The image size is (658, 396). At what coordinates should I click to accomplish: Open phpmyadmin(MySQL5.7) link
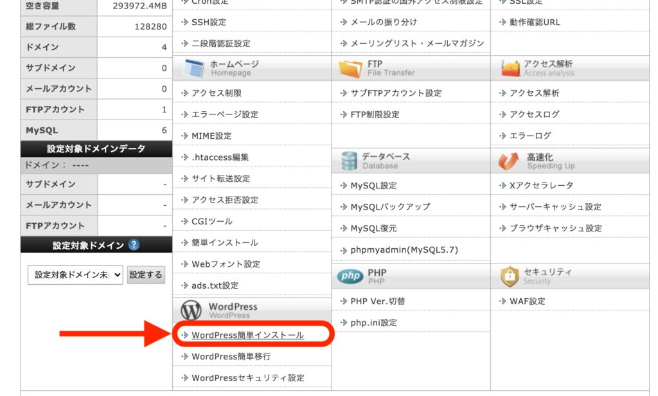click(x=405, y=250)
